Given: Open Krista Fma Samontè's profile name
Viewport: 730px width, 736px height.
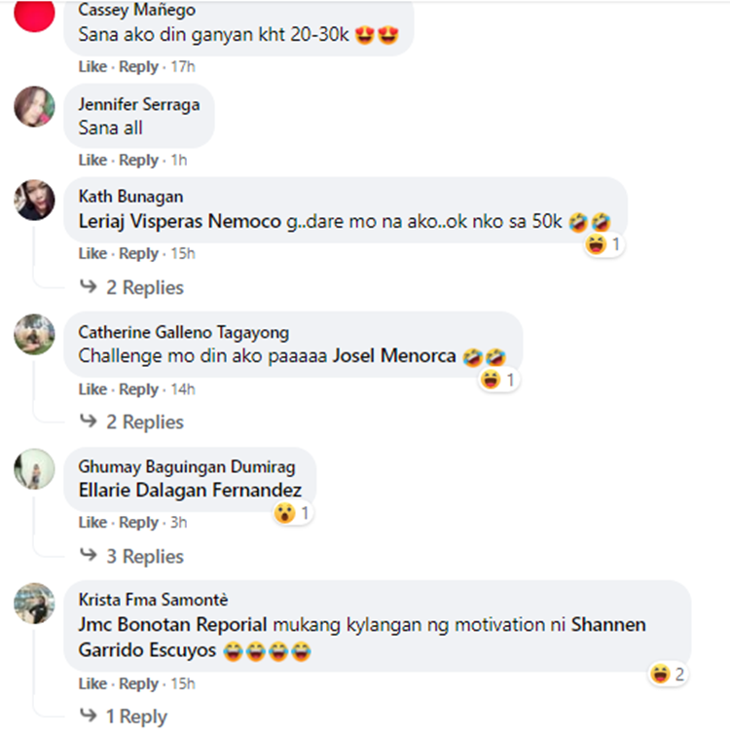Looking at the screenshot, I should tap(153, 600).
